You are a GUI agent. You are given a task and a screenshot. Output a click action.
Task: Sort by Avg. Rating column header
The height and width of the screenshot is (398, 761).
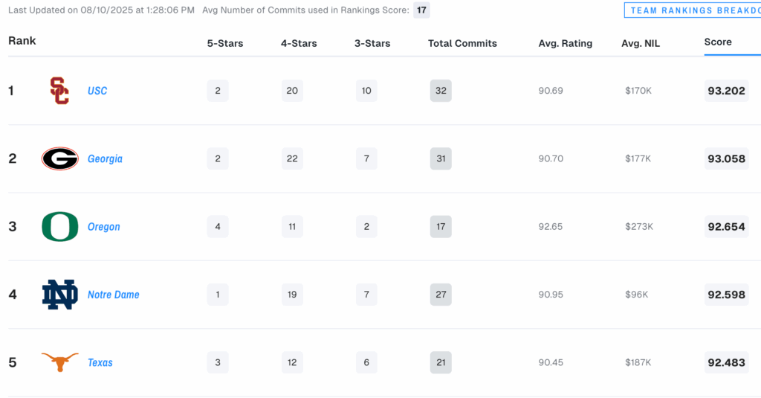tap(566, 43)
